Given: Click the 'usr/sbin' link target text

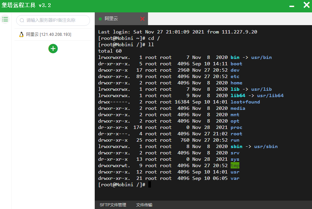Looking at the screenshot, I should pyautogui.click(x=266, y=146).
